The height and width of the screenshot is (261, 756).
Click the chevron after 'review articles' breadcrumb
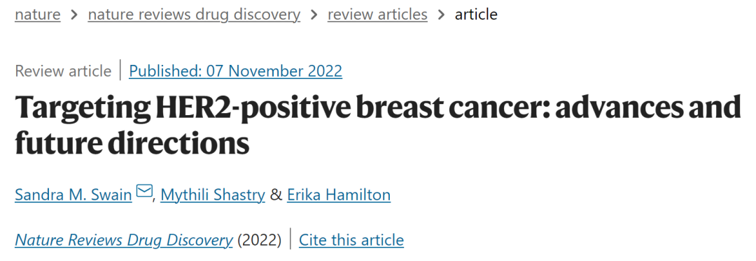[441, 15]
